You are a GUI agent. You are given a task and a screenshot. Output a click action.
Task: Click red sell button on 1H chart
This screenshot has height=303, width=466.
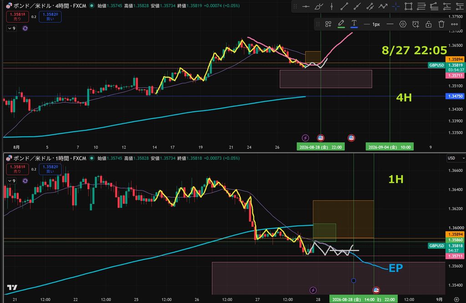pyautogui.click(x=17, y=169)
